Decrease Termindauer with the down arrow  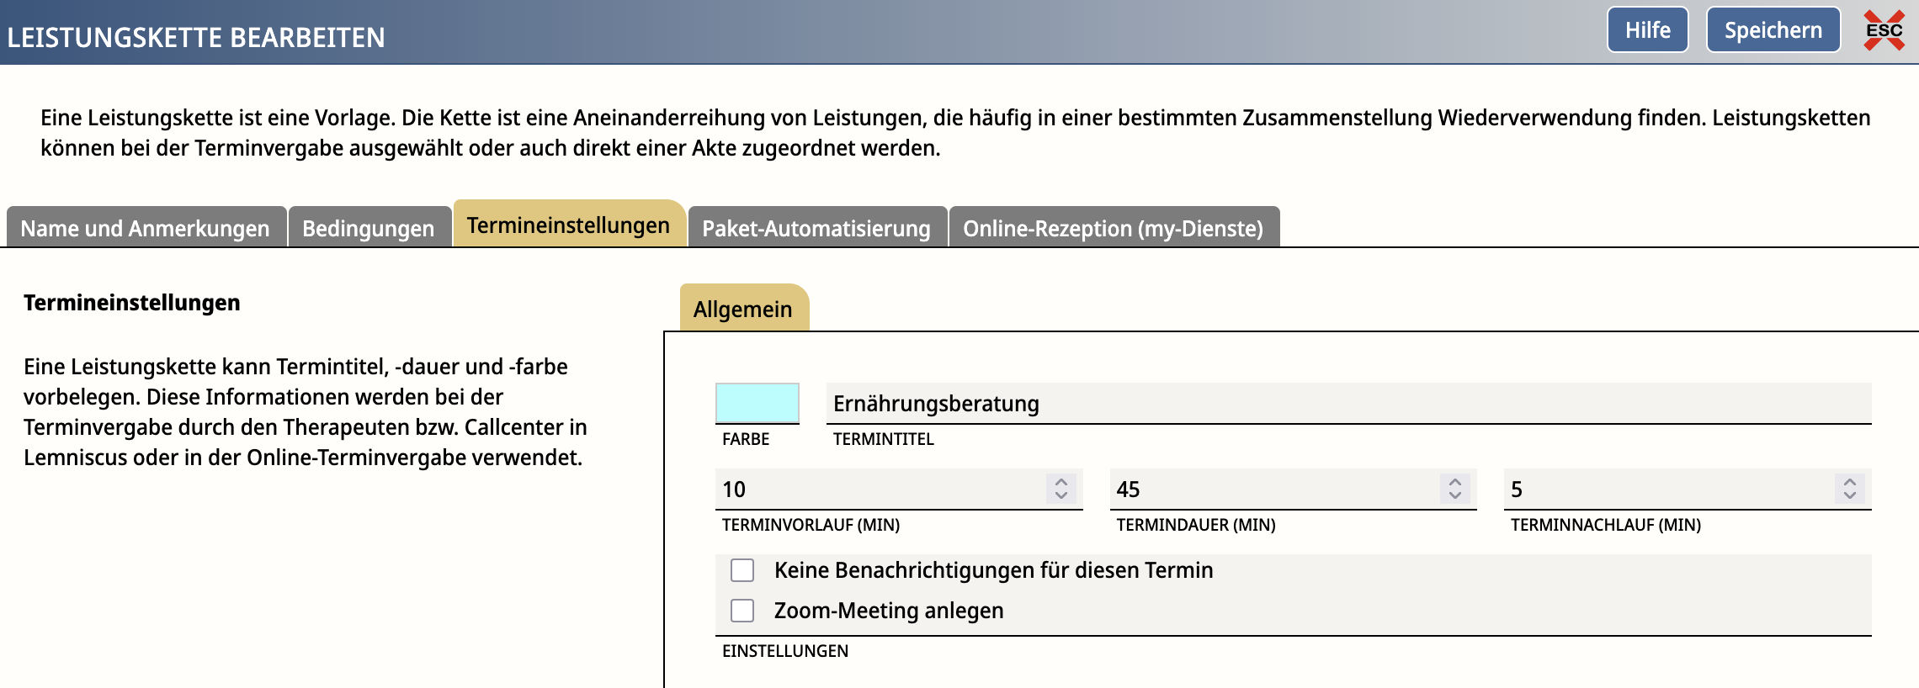click(1455, 495)
